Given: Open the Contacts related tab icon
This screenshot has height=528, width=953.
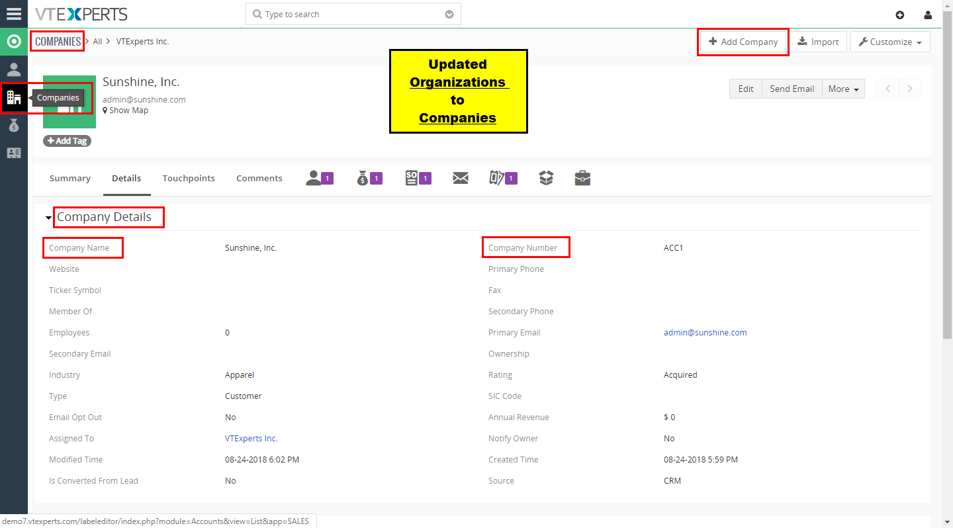Looking at the screenshot, I should [x=320, y=178].
